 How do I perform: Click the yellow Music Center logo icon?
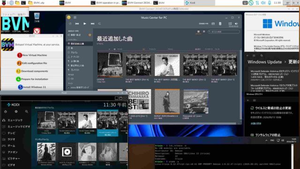[69, 17]
